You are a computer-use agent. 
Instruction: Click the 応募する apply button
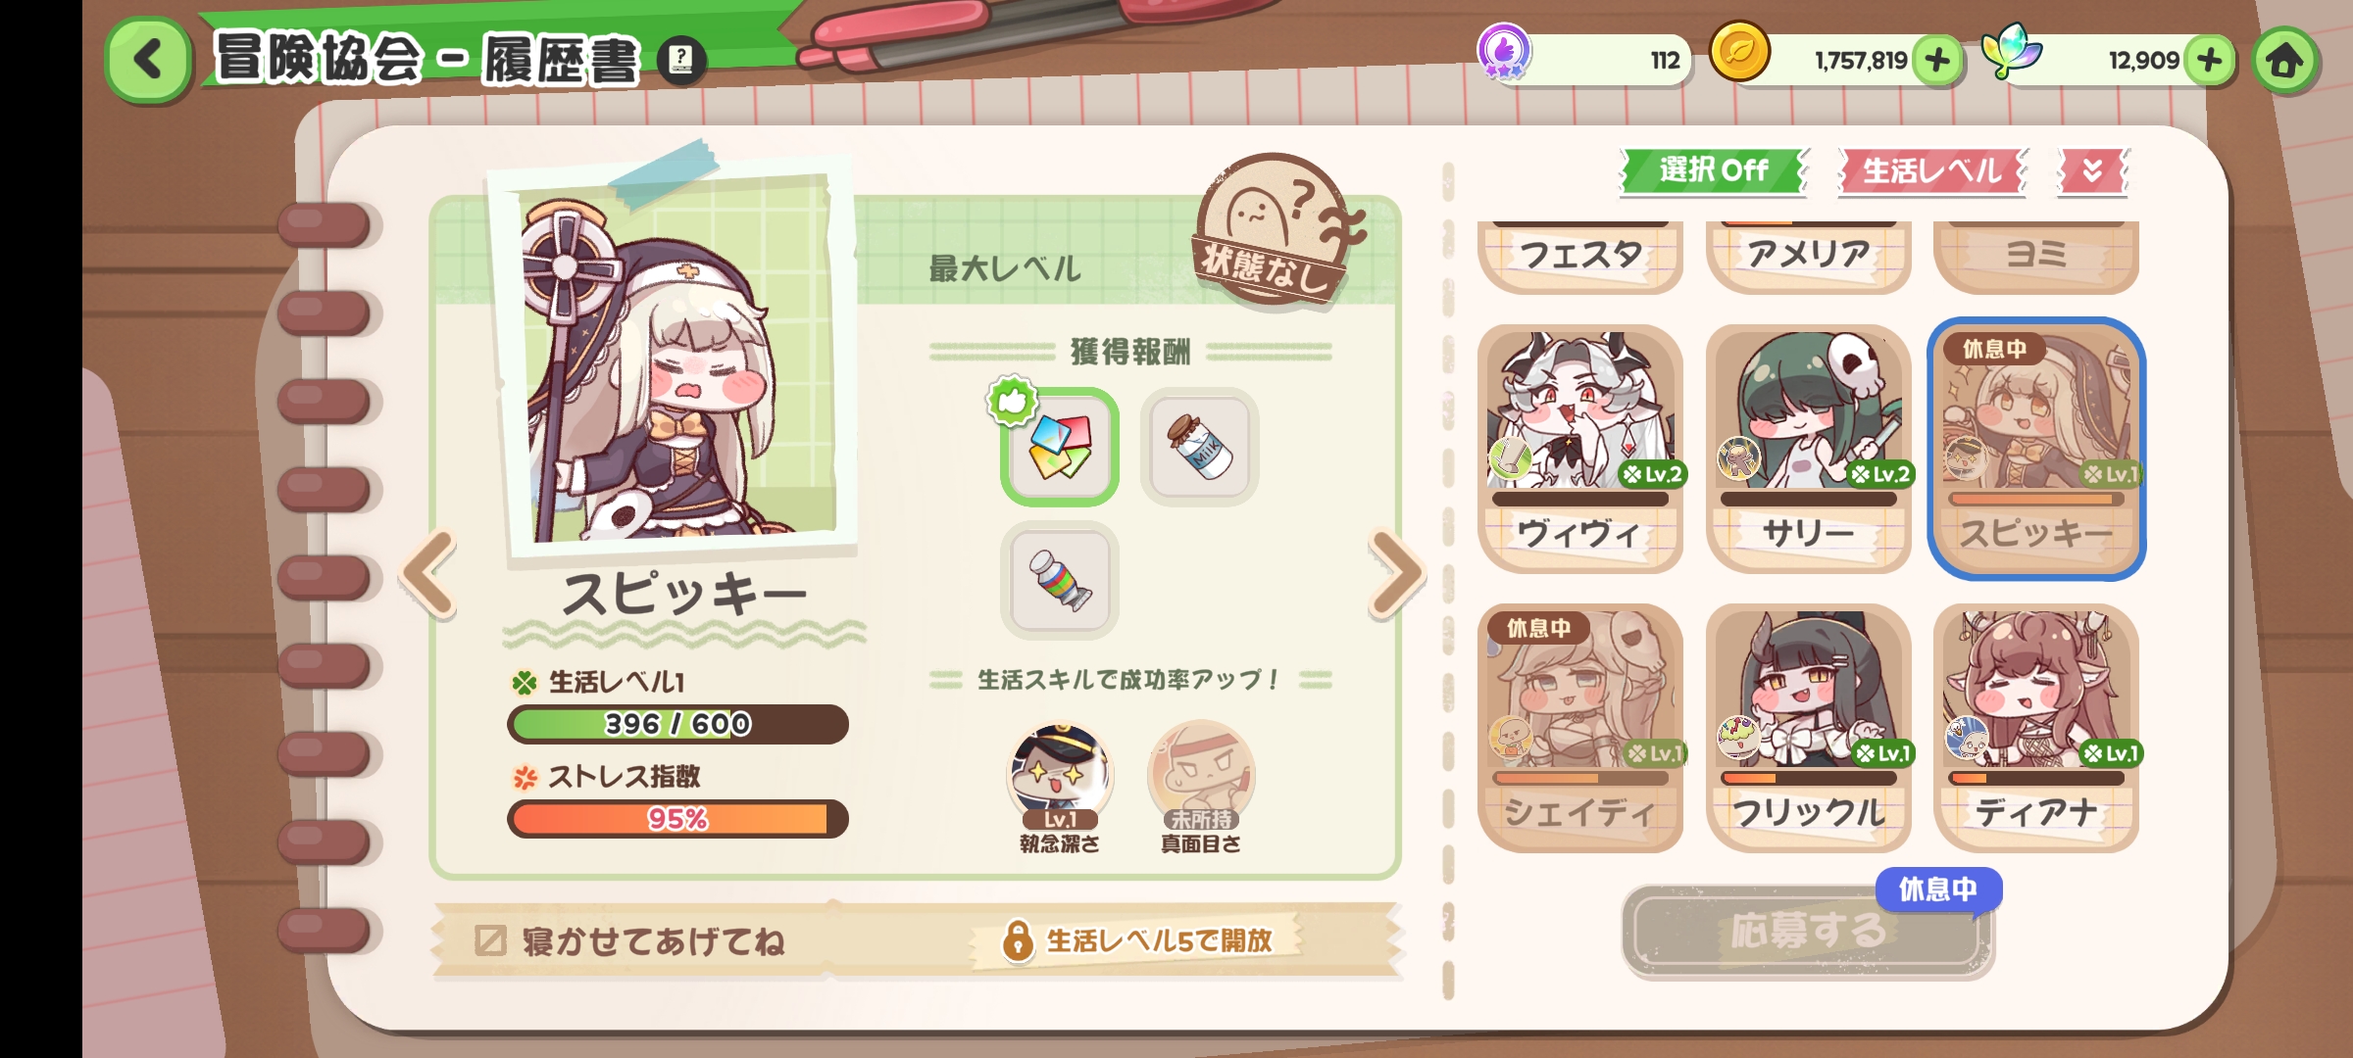(1808, 931)
